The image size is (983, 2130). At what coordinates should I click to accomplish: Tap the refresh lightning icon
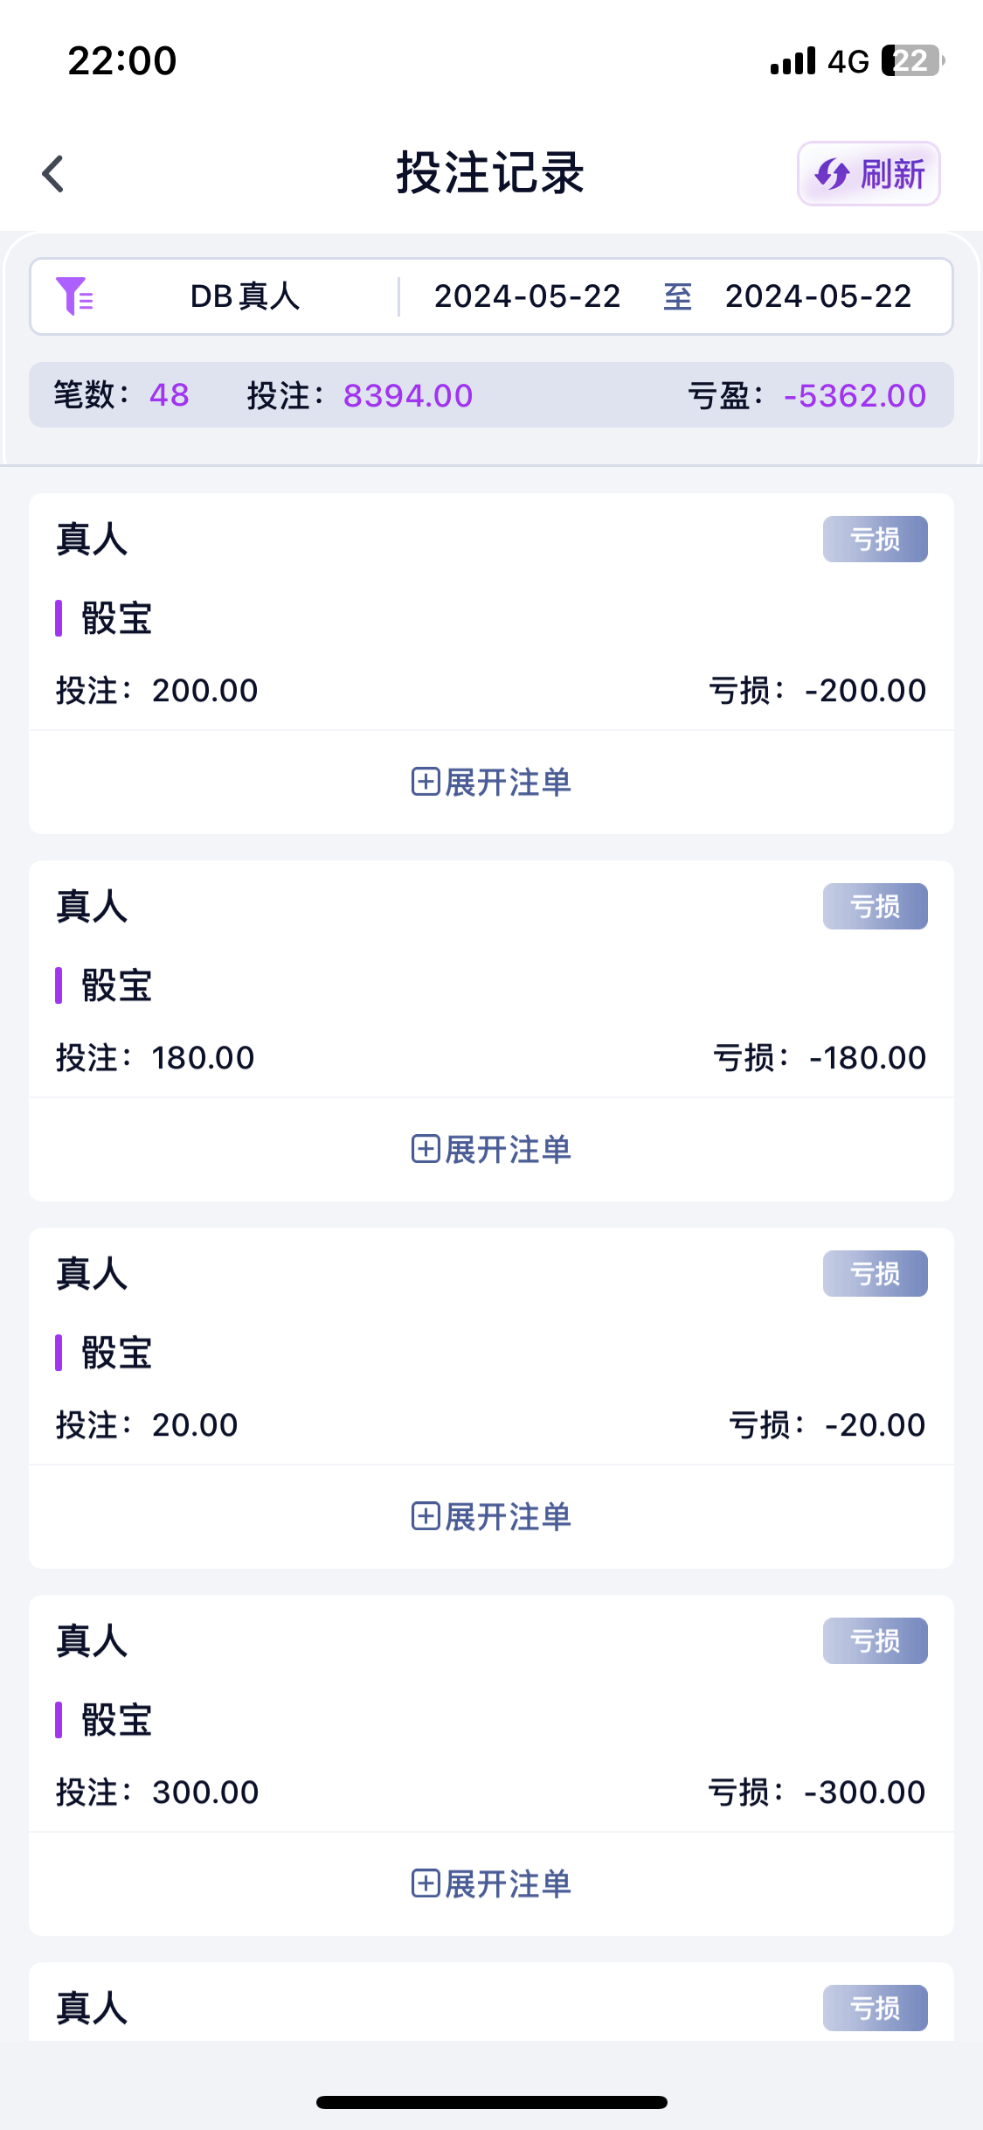[x=831, y=174]
